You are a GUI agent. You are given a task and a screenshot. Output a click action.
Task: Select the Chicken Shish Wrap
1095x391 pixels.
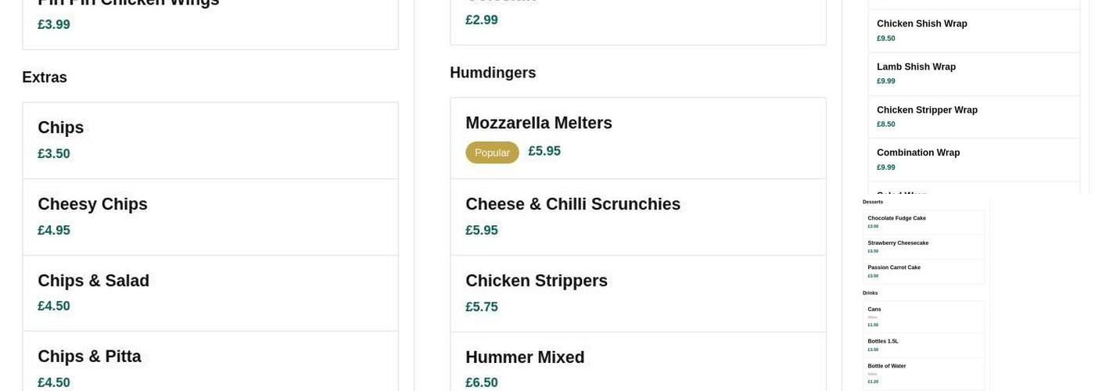pyautogui.click(x=974, y=30)
